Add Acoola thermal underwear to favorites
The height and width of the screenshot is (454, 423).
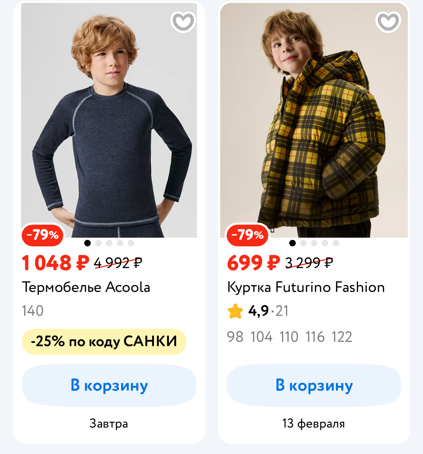click(x=183, y=22)
